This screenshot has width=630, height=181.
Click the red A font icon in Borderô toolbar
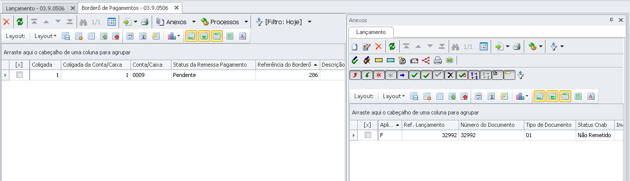(x=243, y=36)
